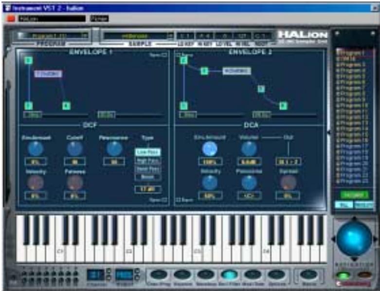Open the Mod/Tune page button

(x=253, y=275)
